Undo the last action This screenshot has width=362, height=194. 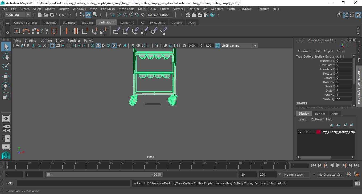58,15
